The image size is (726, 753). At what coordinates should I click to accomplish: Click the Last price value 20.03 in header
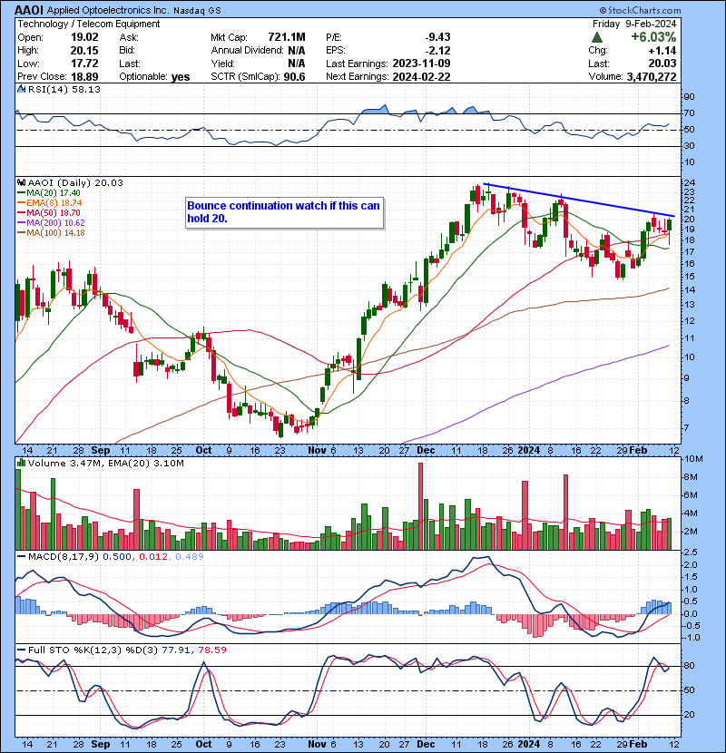click(x=662, y=64)
